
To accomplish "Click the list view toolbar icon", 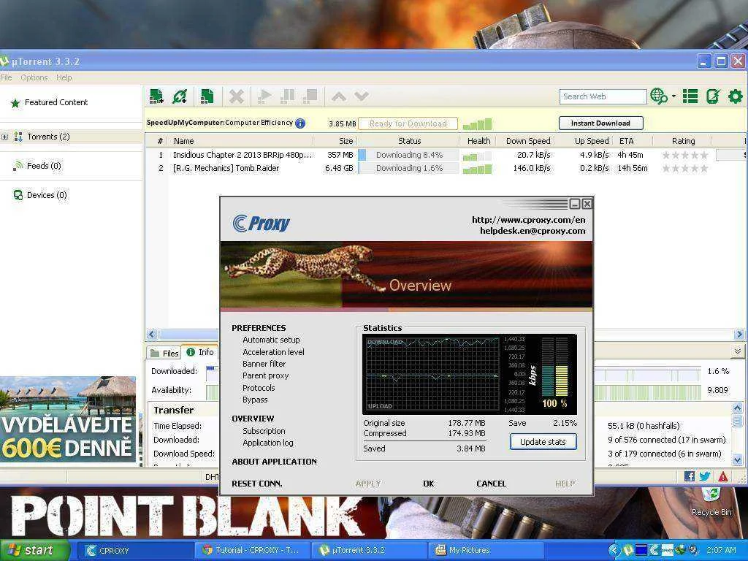I will 690,96.
